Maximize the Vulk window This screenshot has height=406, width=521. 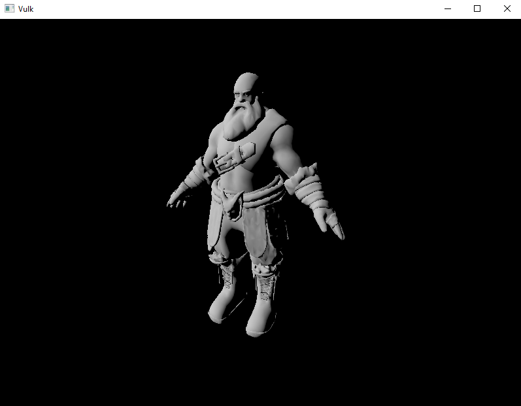(x=477, y=8)
